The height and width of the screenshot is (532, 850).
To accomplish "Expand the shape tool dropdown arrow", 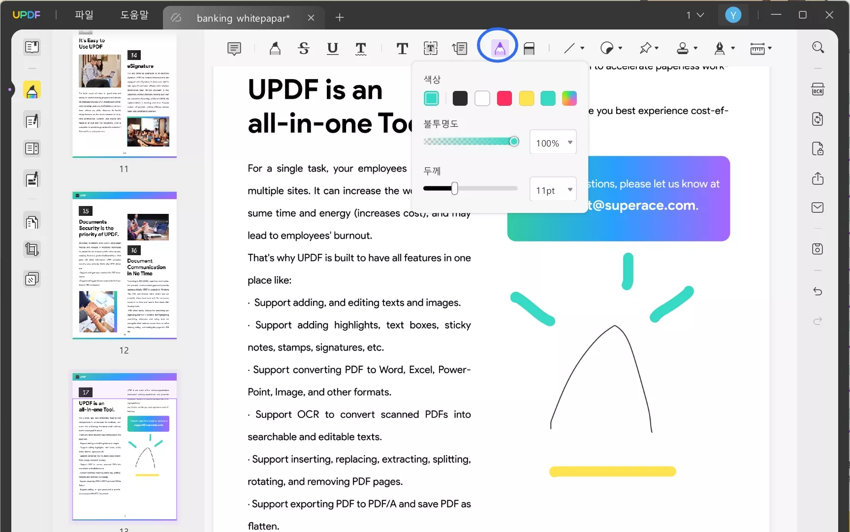I will [x=620, y=48].
